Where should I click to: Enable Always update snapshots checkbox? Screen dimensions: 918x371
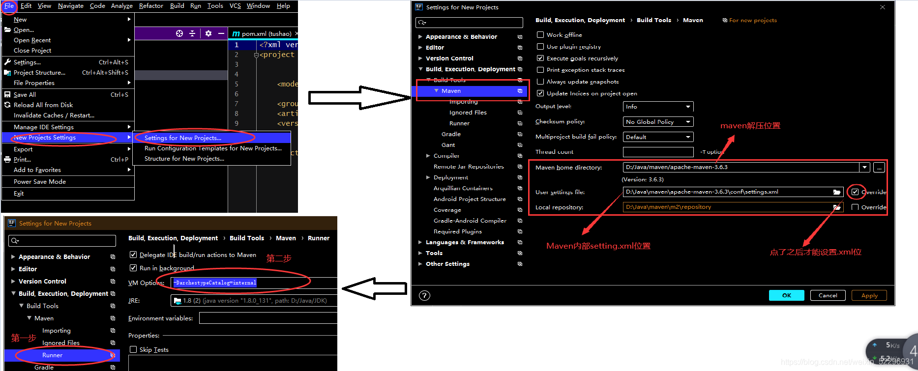pos(540,82)
